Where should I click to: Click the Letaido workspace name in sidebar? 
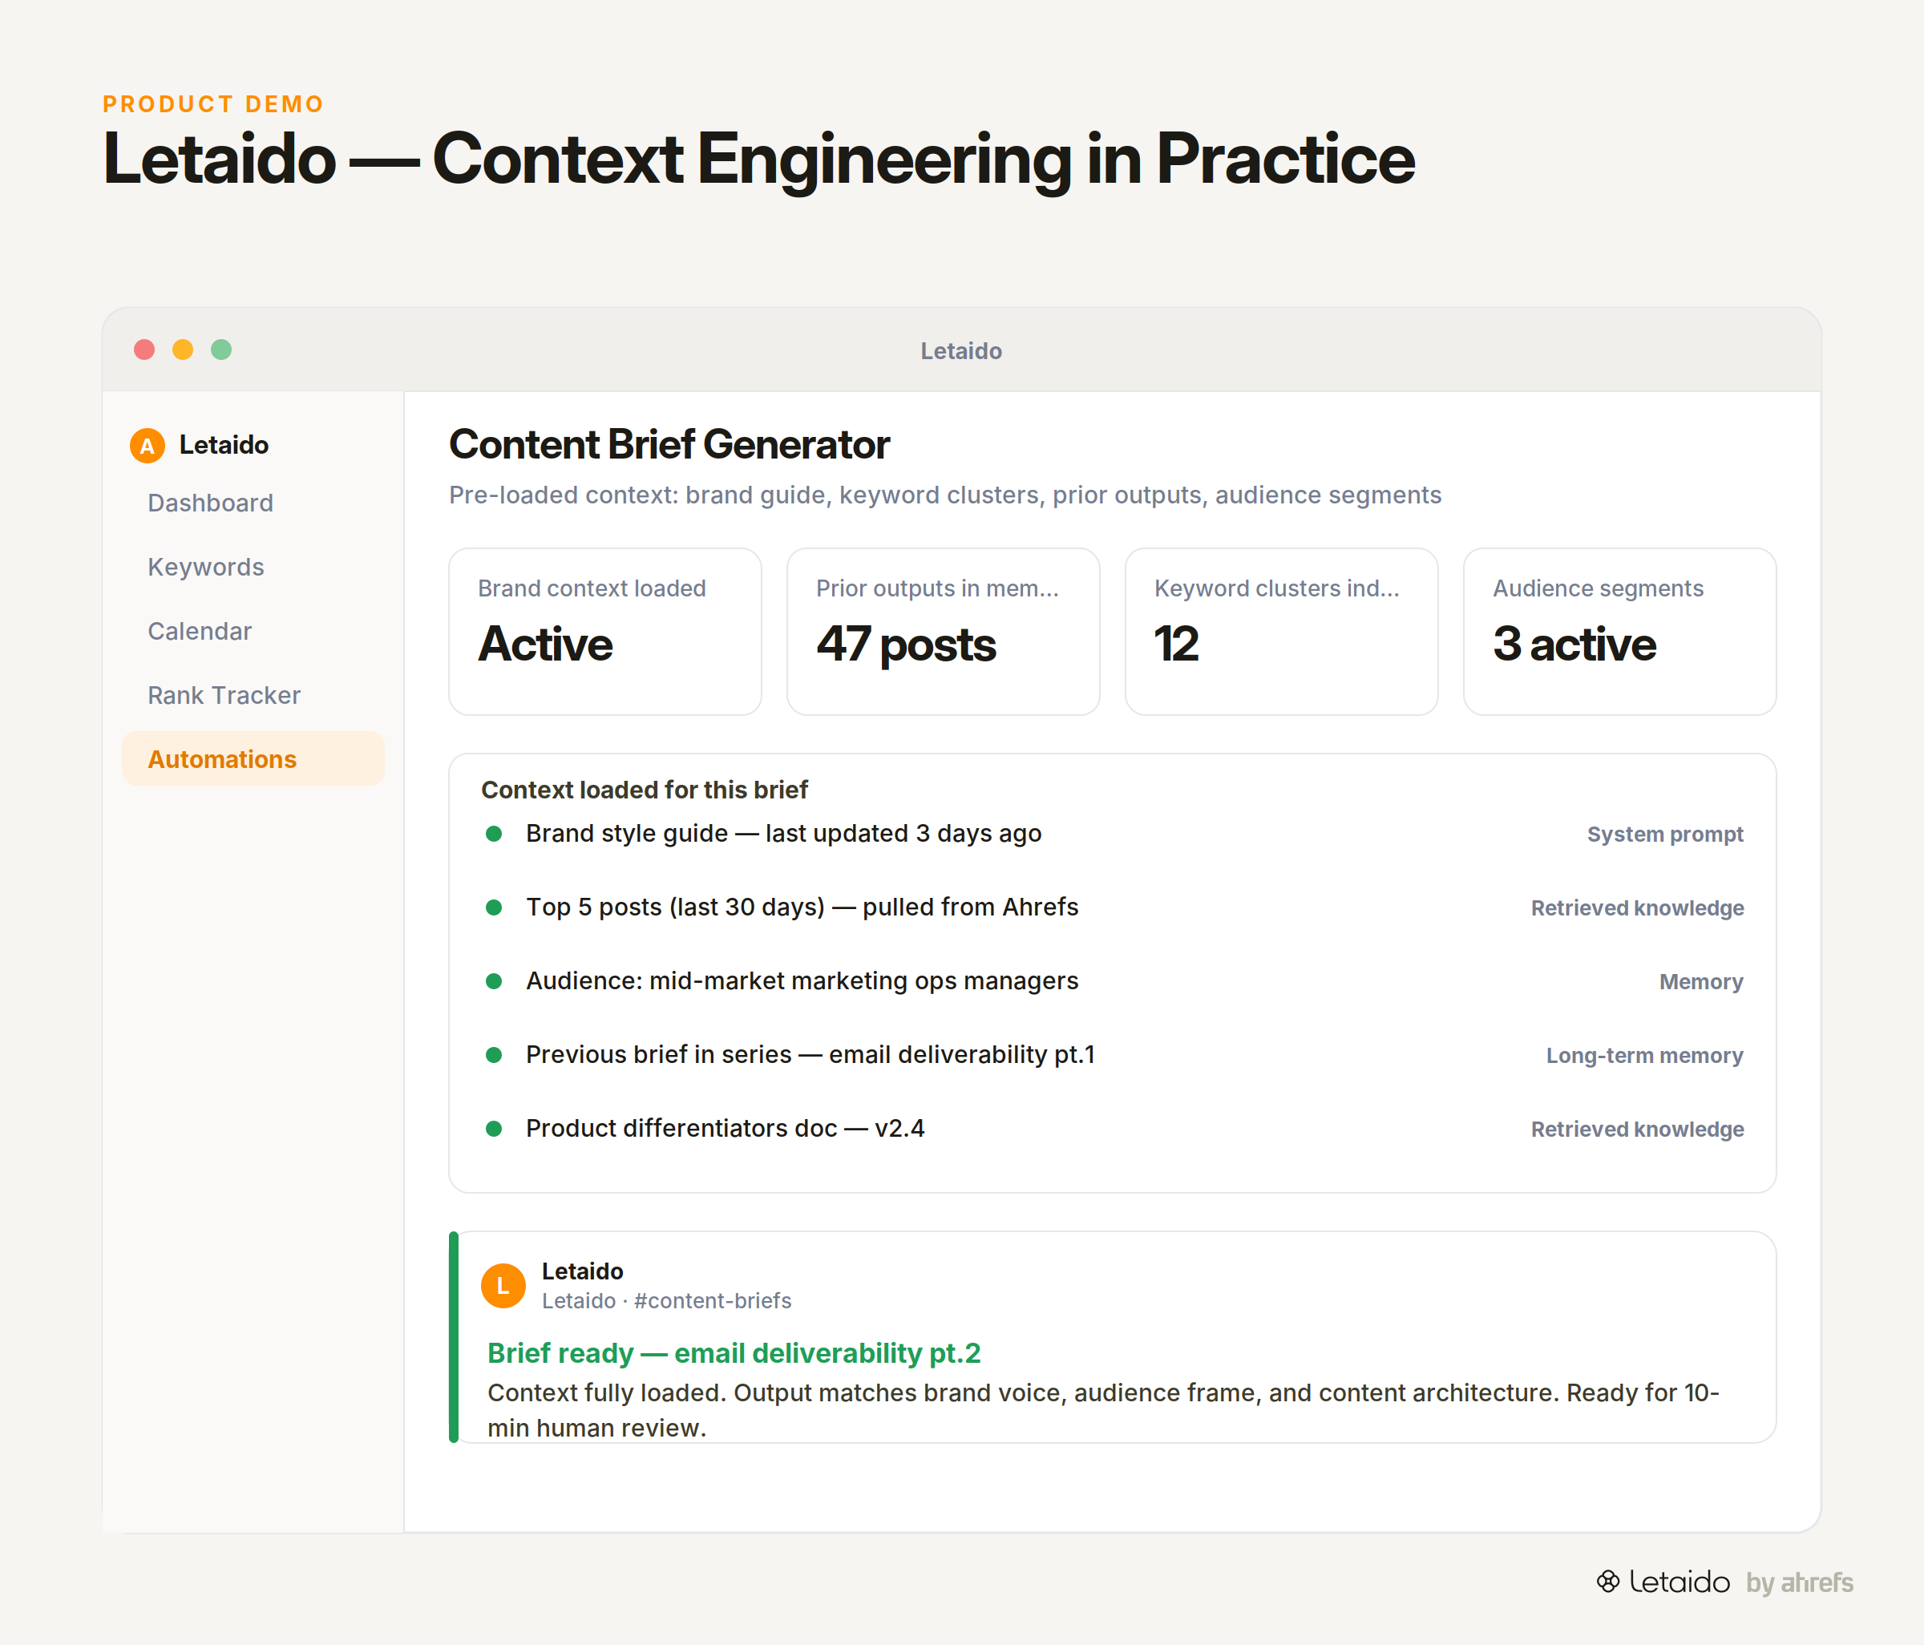pos(224,446)
